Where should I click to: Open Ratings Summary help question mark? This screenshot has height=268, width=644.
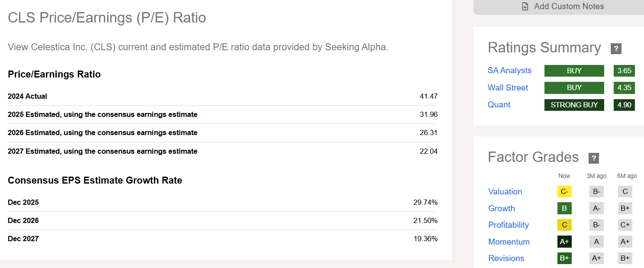[x=616, y=48]
